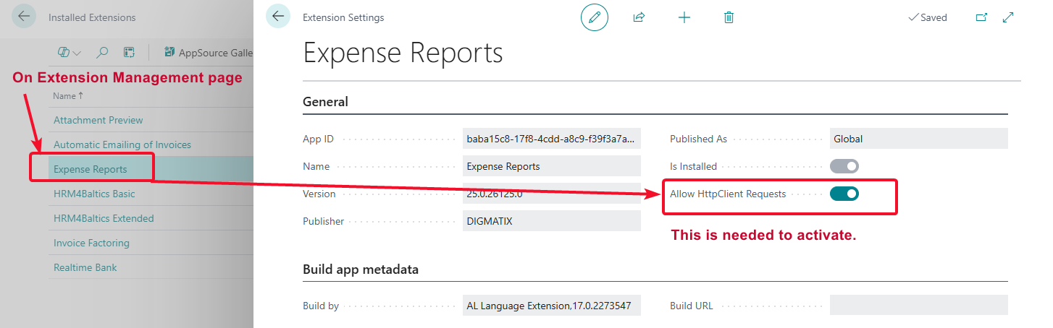Viewport: 1053px width, 328px height.
Task: Click the Expense Reports page title
Action: coord(403,53)
